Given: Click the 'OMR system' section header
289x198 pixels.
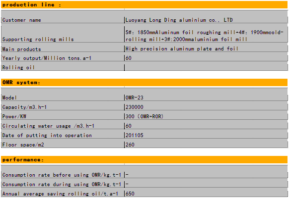Looking at the screenshot, I should tap(144, 83).
